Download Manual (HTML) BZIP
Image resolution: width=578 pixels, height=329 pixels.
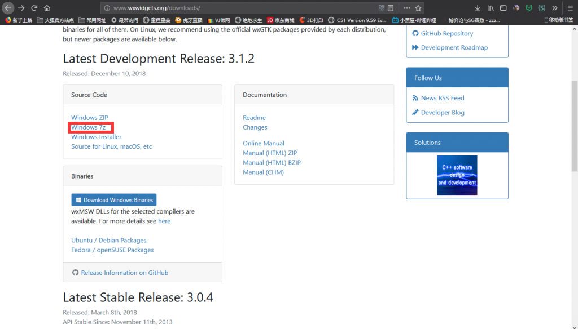click(272, 162)
